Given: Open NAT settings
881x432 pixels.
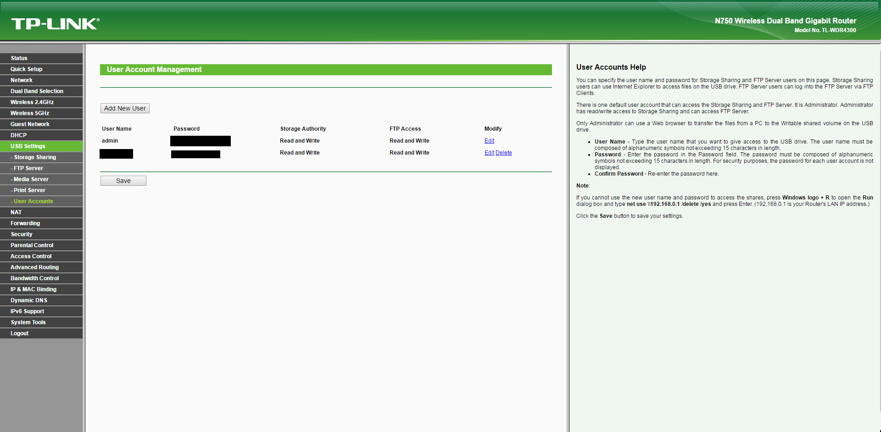Looking at the screenshot, I should tap(41, 212).
